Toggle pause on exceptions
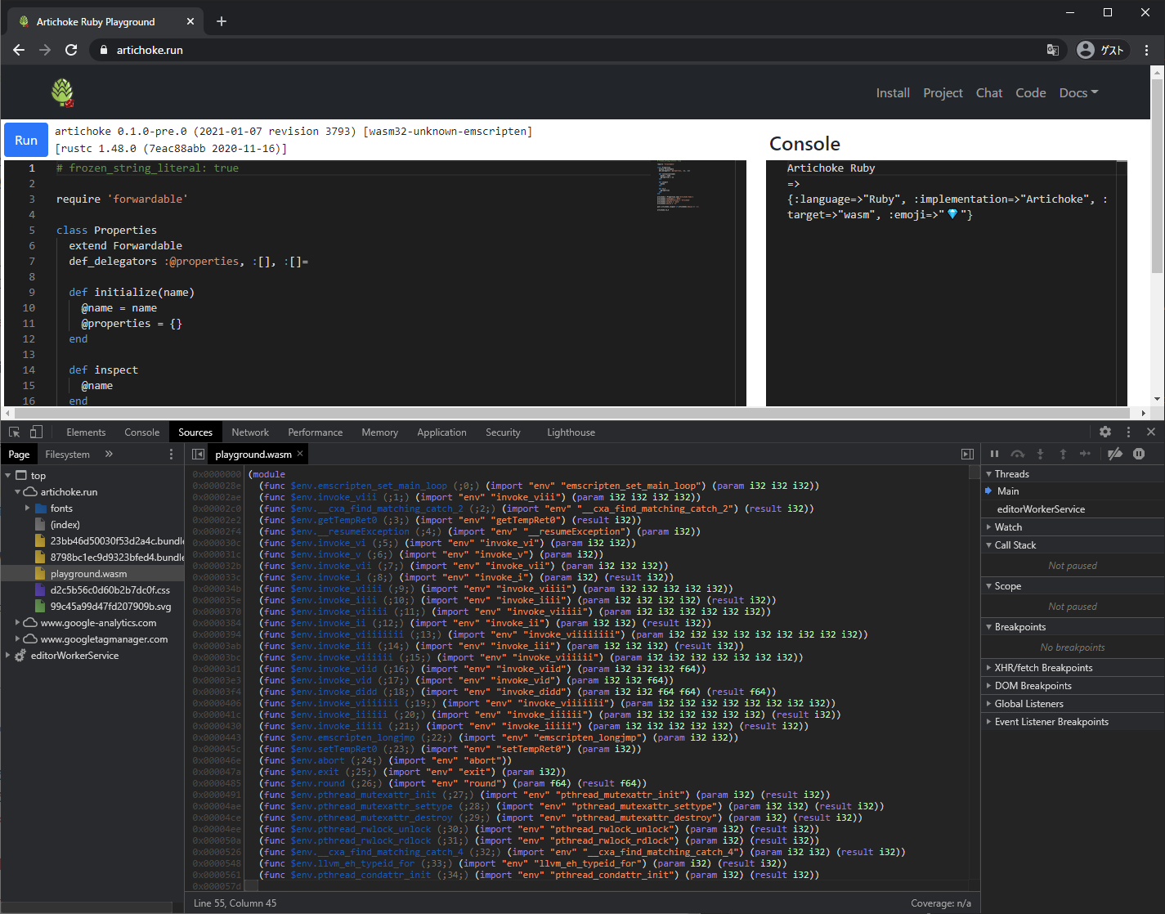1165x914 pixels. click(1139, 454)
